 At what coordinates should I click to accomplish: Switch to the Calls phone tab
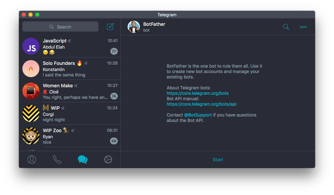point(57,159)
